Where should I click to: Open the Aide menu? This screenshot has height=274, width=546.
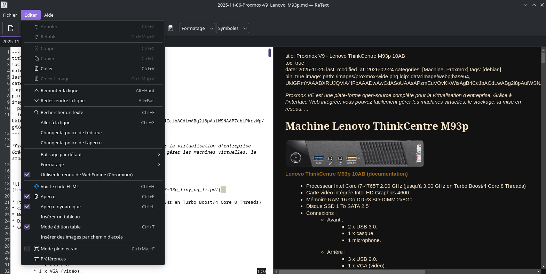[49, 15]
